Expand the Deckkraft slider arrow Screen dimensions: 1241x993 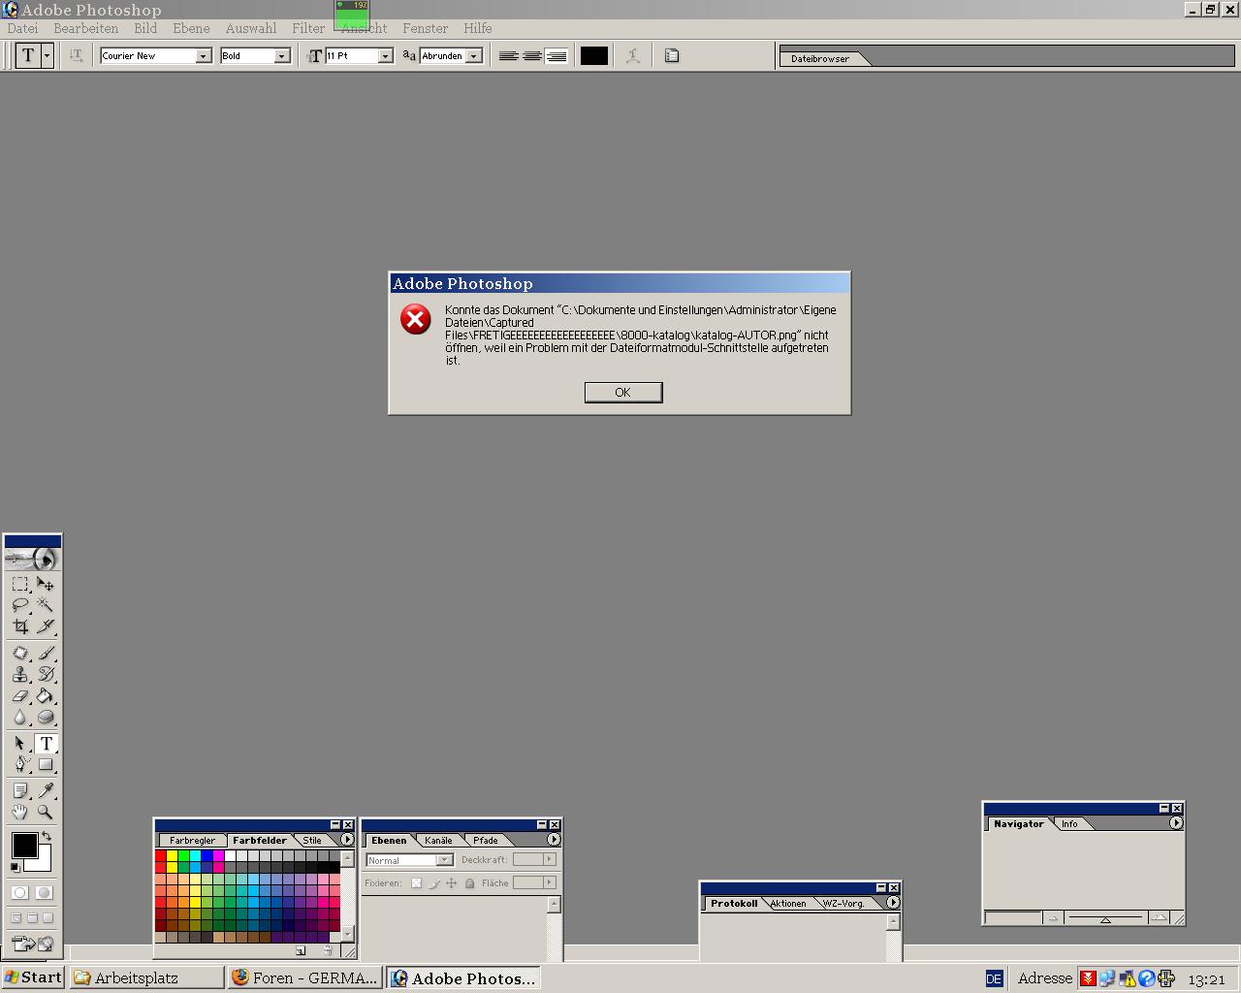[550, 859]
